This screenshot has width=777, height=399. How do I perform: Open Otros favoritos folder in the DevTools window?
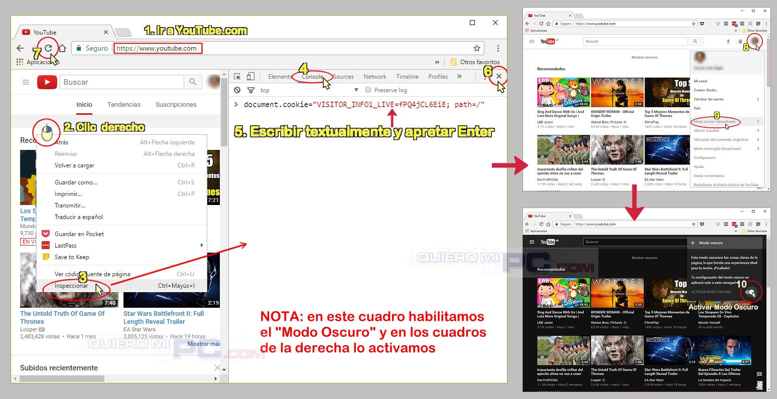(x=475, y=62)
